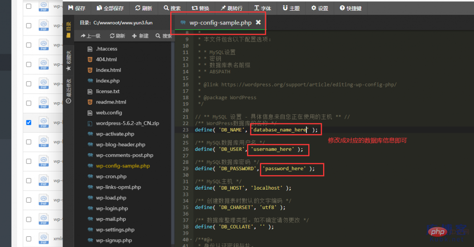Click the @package WordPress comment line
Viewport: 474px width, 247px height.
(227, 98)
